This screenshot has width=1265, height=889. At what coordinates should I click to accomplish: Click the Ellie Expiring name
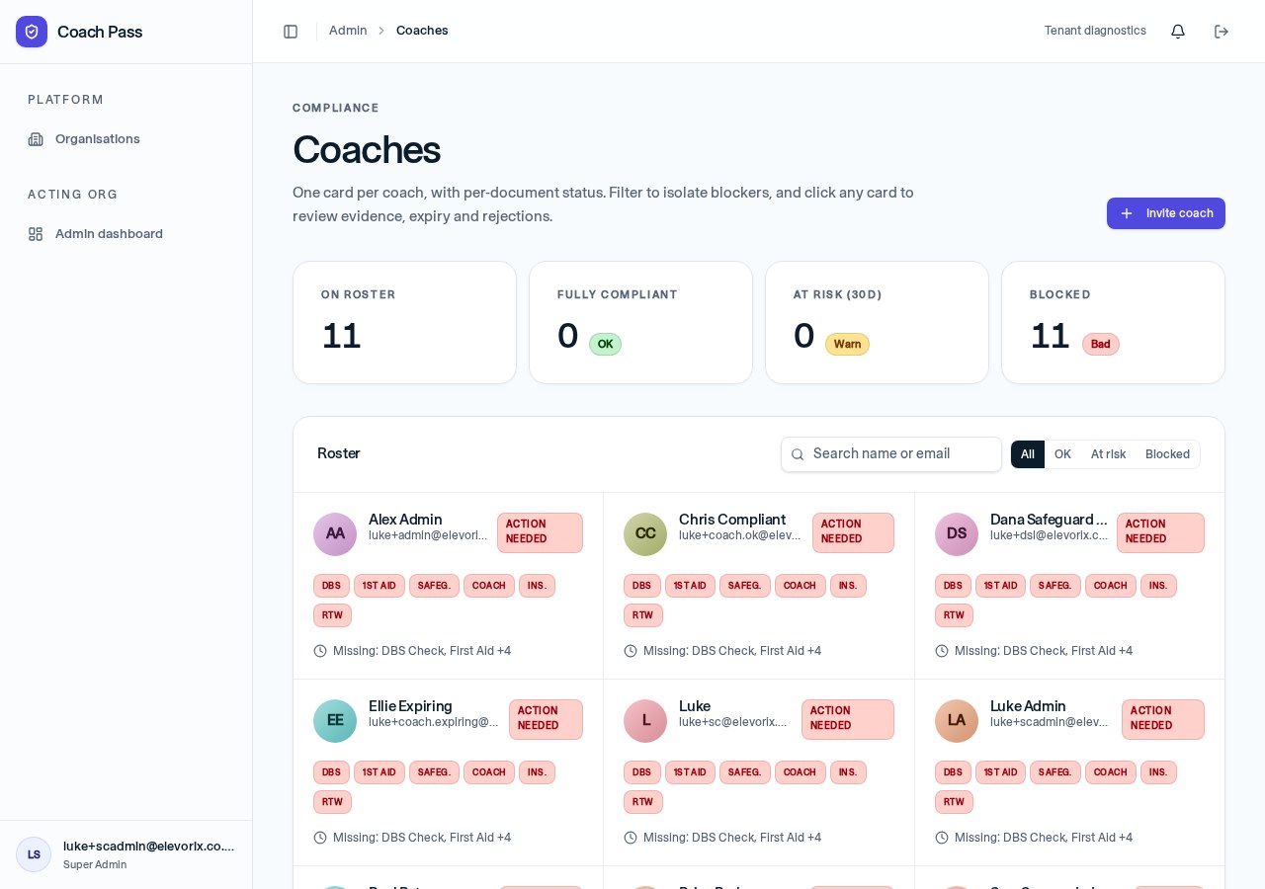pos(410,706)
